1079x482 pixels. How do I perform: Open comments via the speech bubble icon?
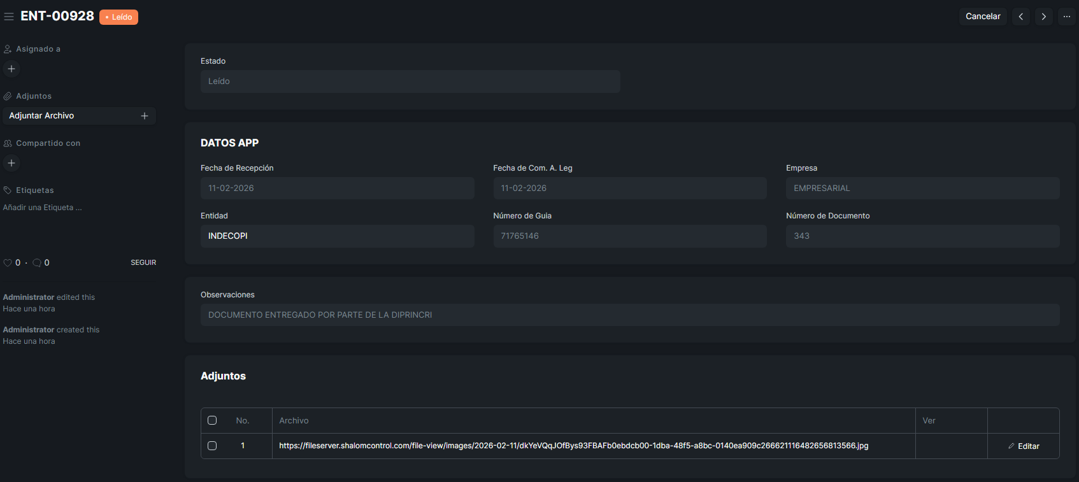click(x=37, y=263)
